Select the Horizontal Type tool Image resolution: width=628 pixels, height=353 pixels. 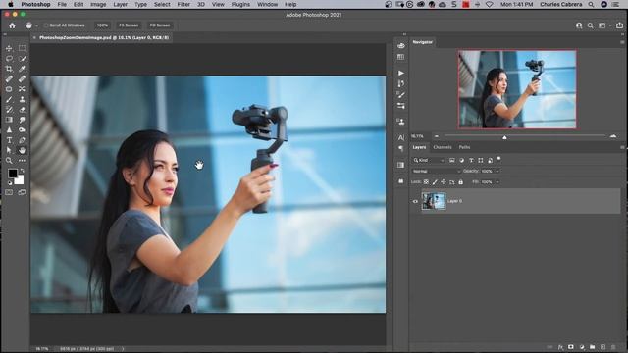point(9,140)
